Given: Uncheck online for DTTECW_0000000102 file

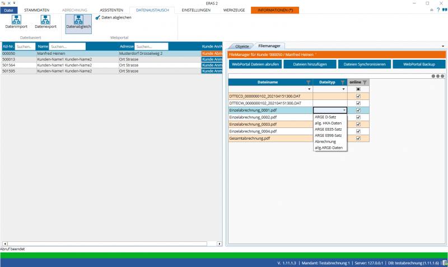Looking at the screenshot, I should tap(358, 103).
